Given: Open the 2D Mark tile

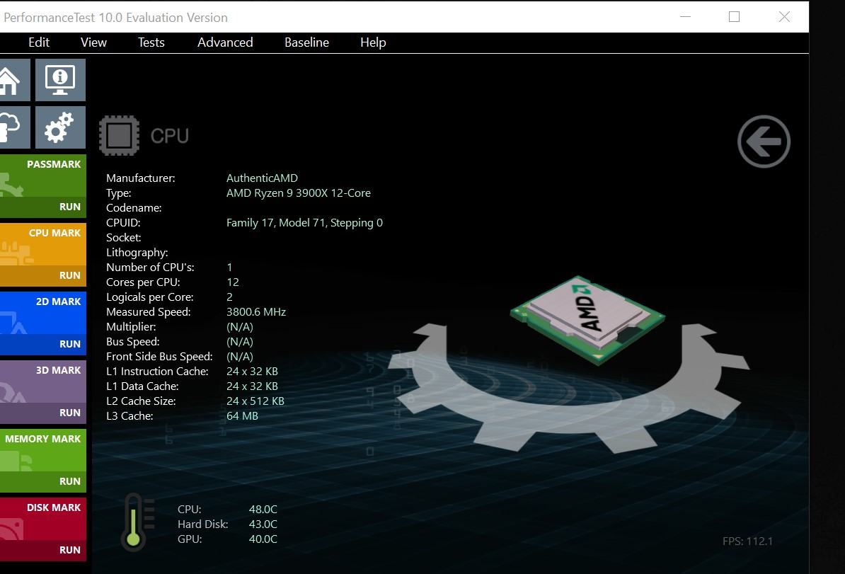Looking at the screenshot, I should coord(43,313).
